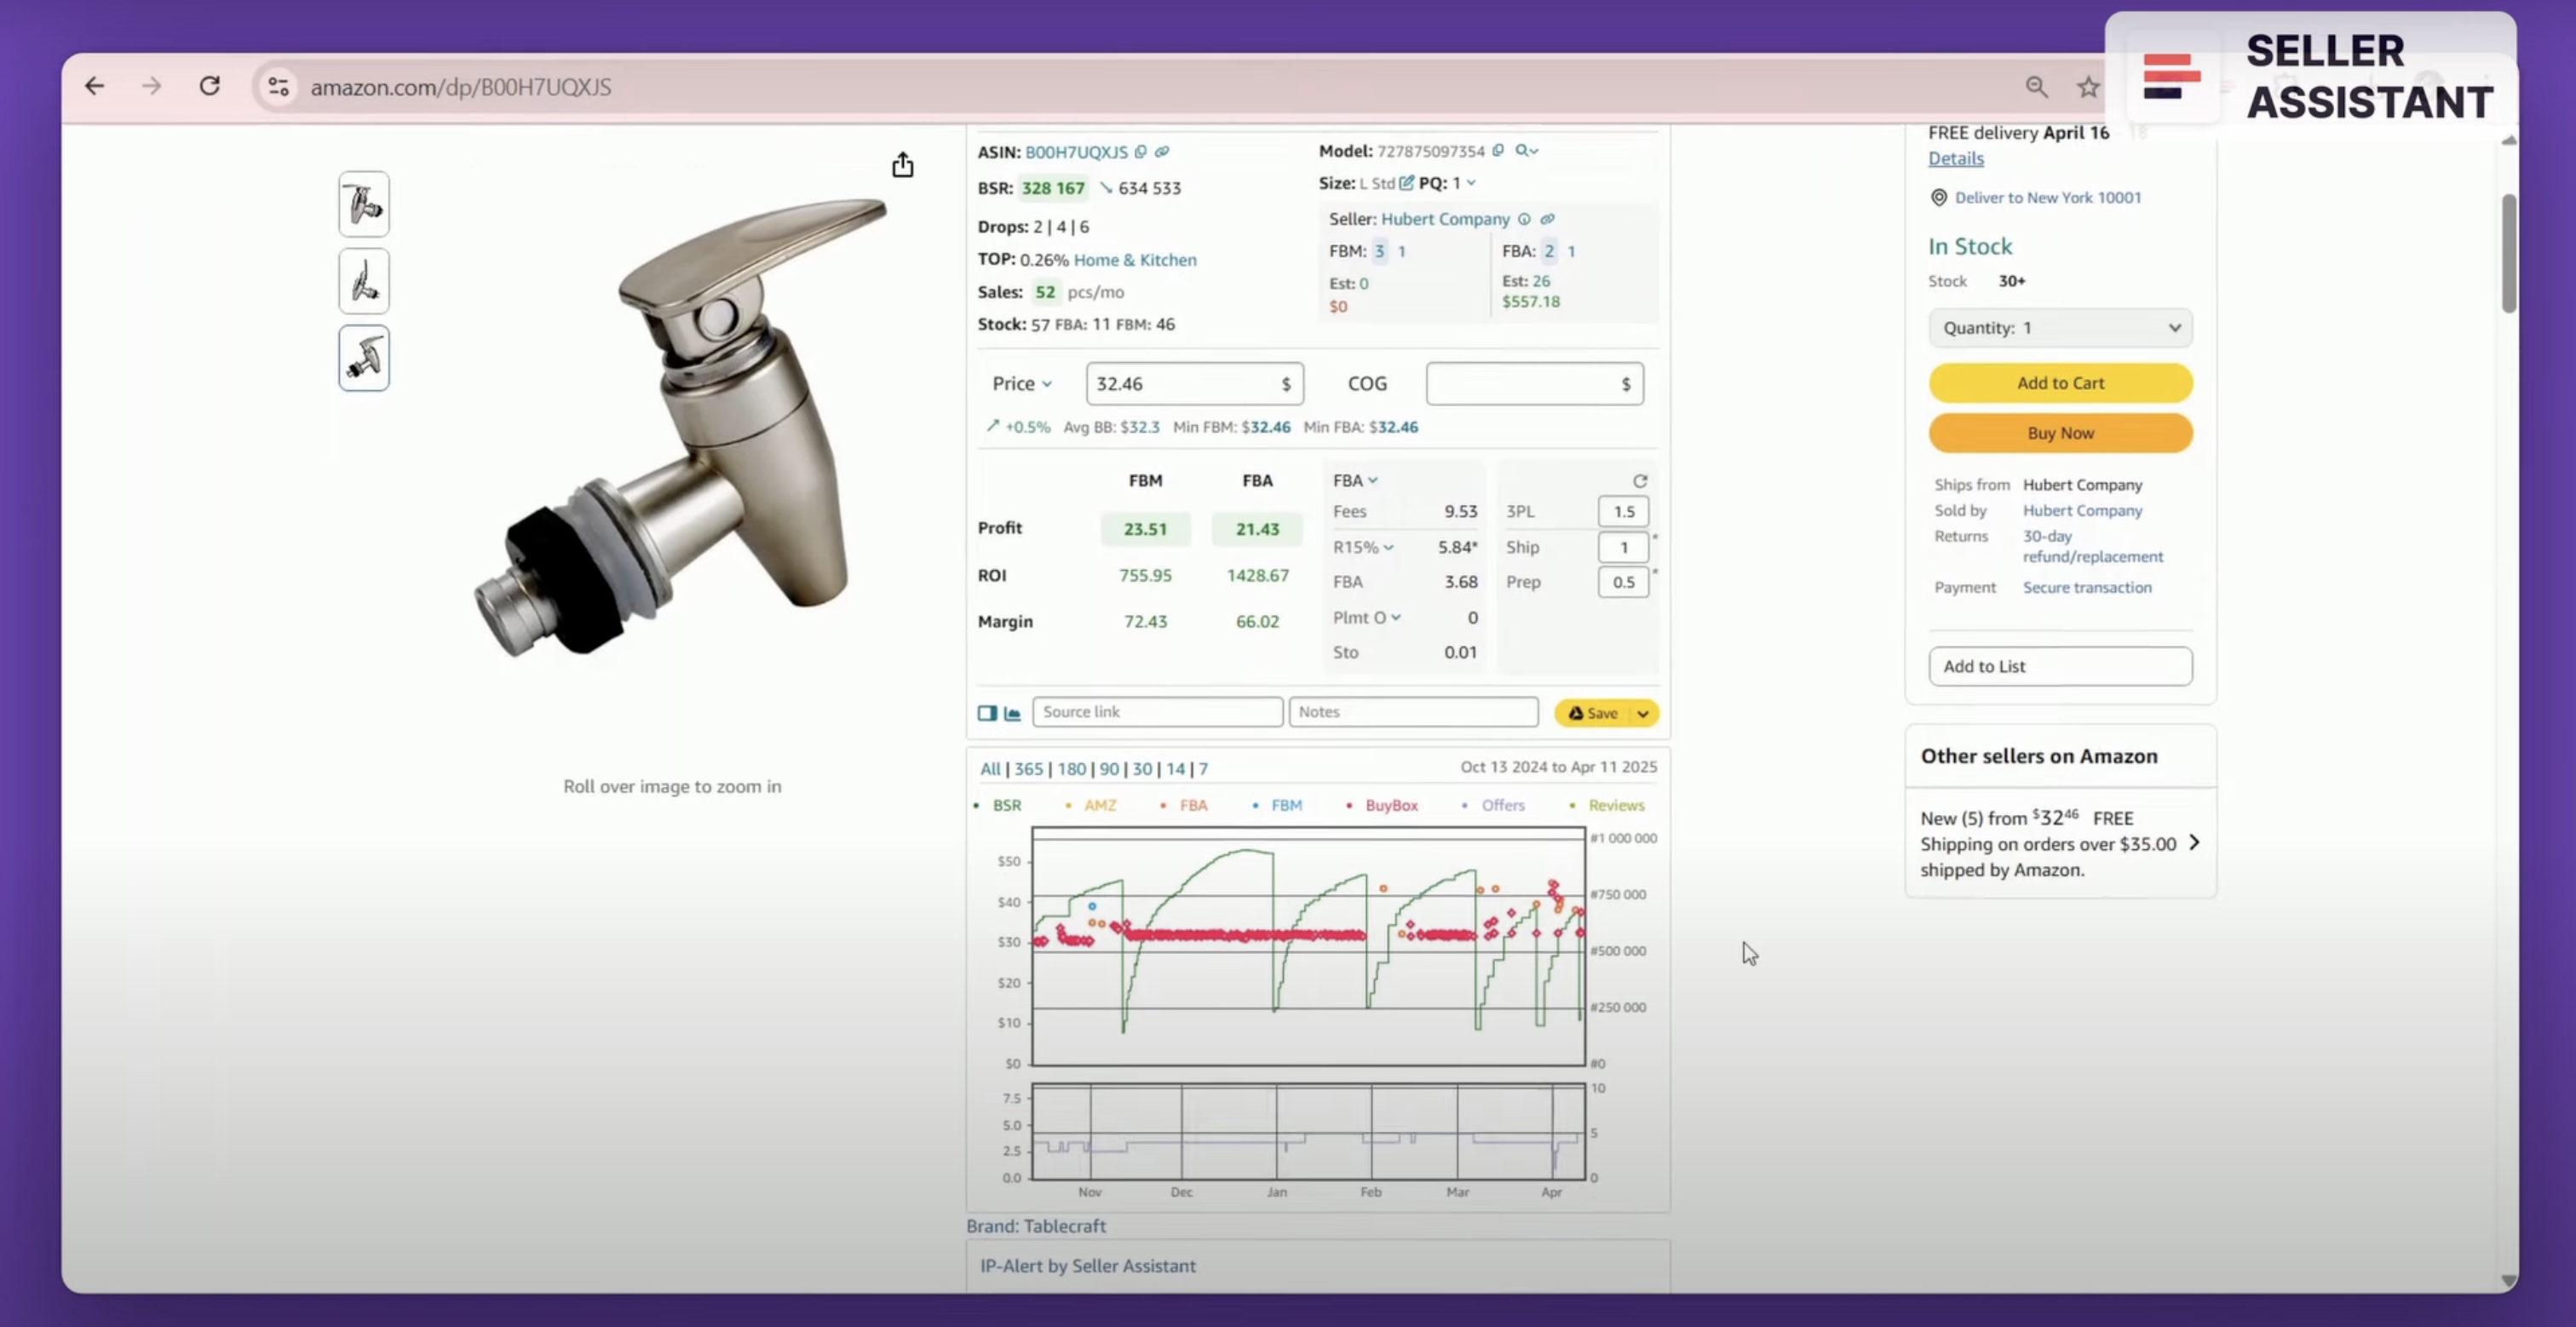This screenshot has height=1327, width=2576.
Task: Click the edit icon next to Size
Action: click(x=1407, y=183)
